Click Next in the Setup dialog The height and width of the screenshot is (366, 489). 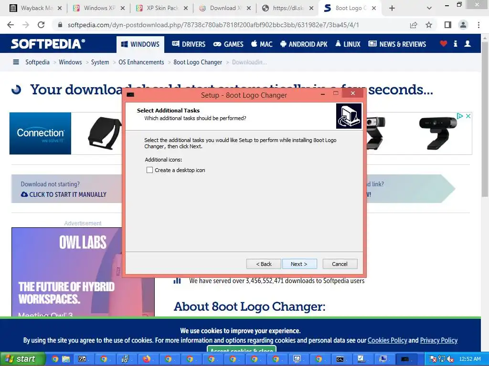pos(299,264)
